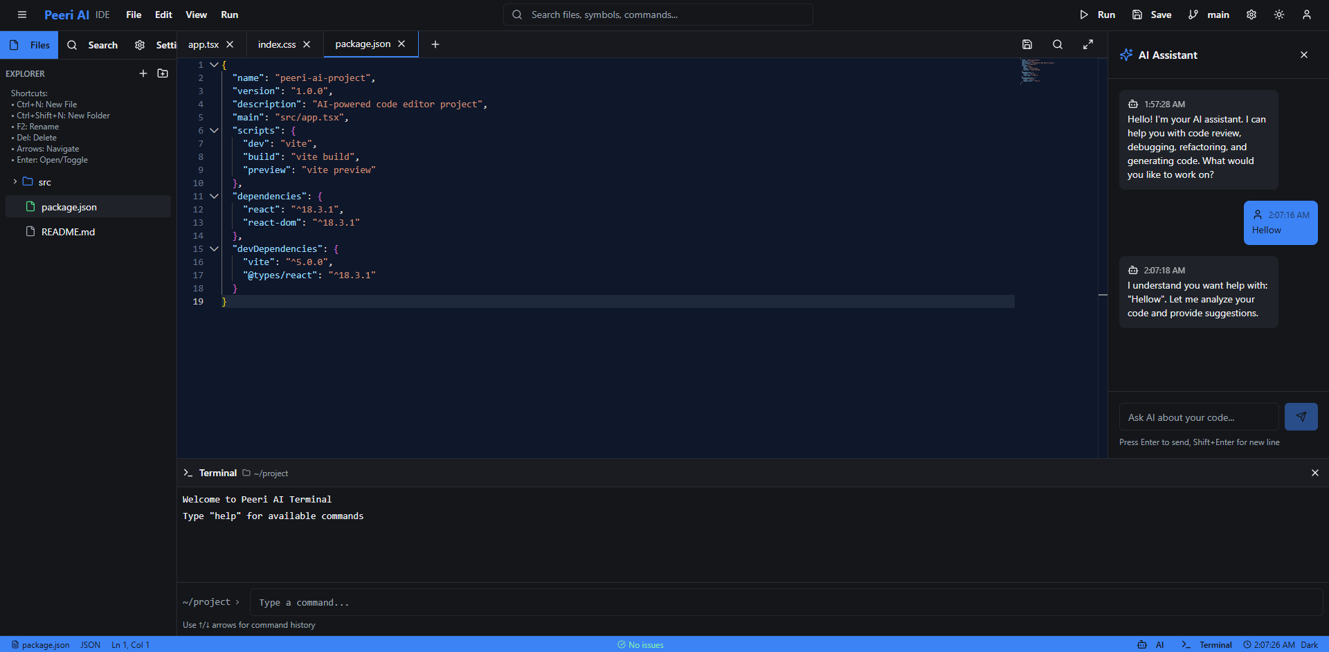The width and height of the screenshot is (1329, 652).
Task: Click the hamburger menu icon
Action: pyautogui.click(x=22, y=15)
